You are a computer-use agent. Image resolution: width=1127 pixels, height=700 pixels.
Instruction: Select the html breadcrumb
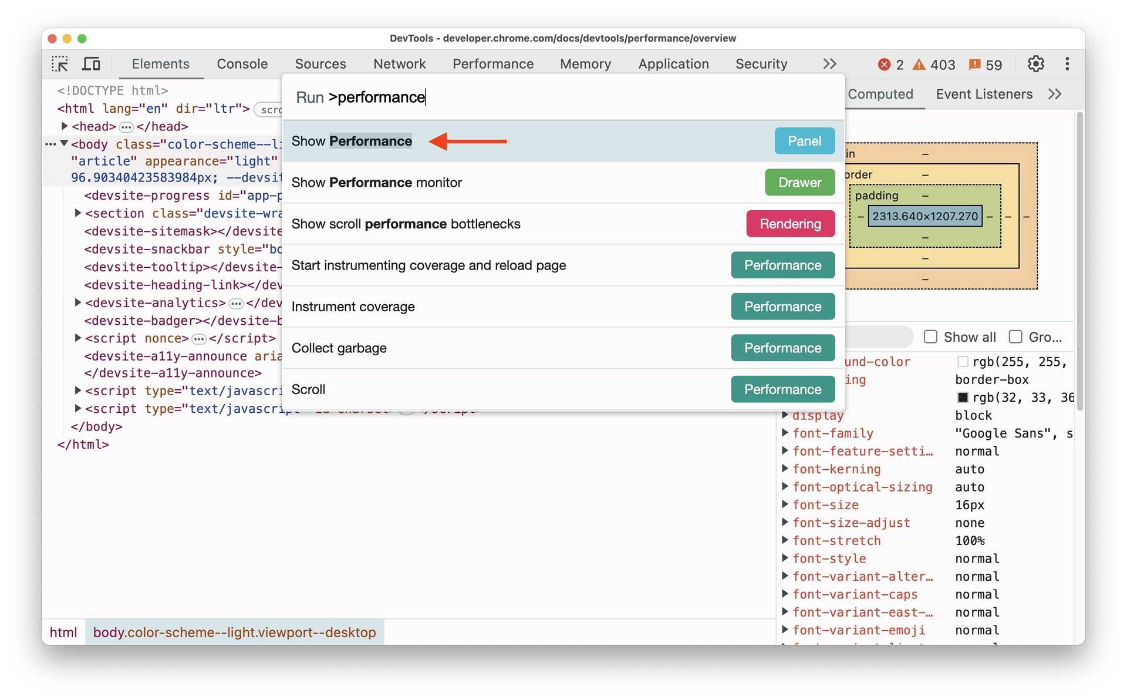(x=63, y=632)
